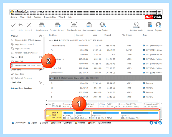
Task: Select I:(NTFS) 138.1 GB block
Action: click(140, 115)
